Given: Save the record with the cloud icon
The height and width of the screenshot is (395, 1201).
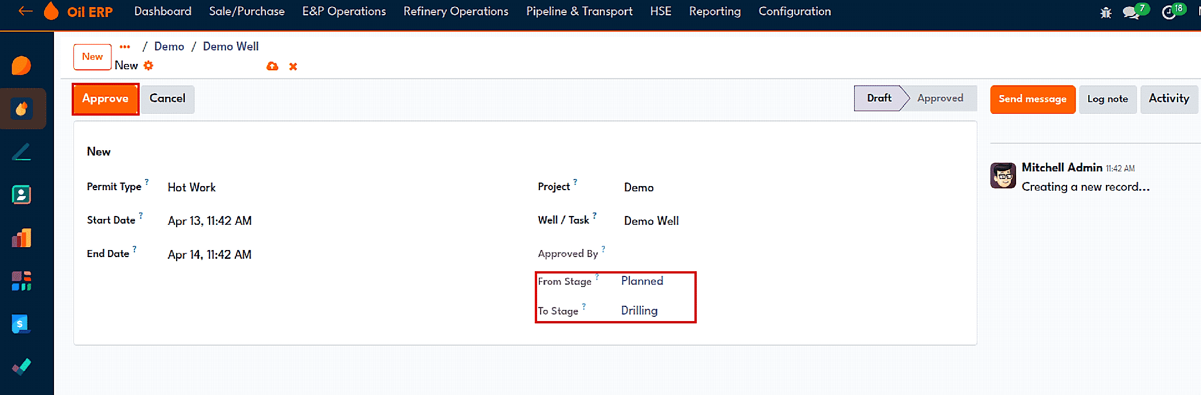Looking at the screenshot, I should pyautogui.click(x=272, y=66).
